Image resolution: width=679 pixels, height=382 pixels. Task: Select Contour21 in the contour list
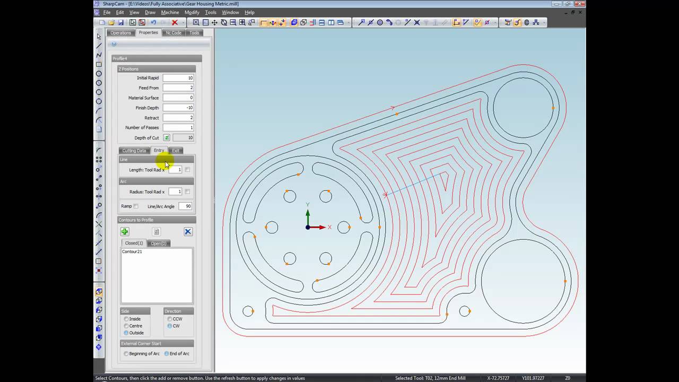point(132,251)
